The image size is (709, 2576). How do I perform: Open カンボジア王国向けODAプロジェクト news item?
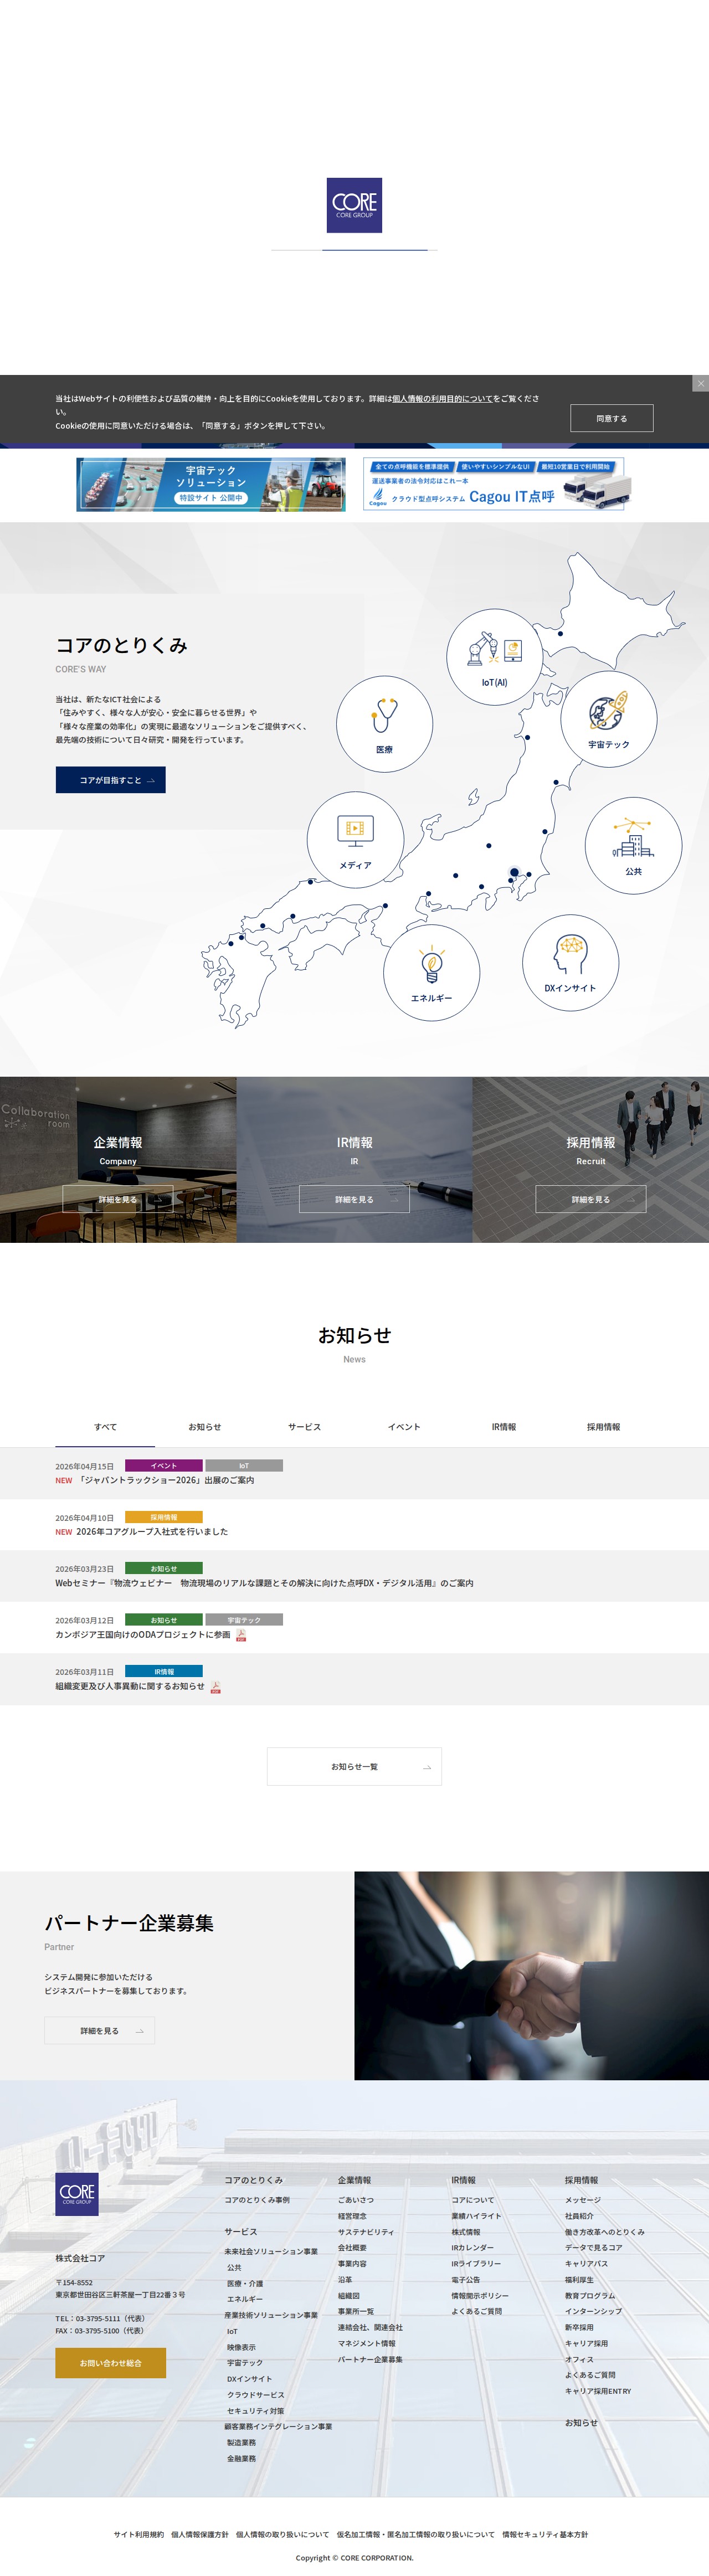click(x=143, y=1634)
